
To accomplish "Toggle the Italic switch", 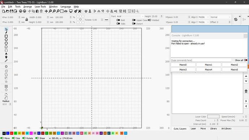I will coord(118,24).
